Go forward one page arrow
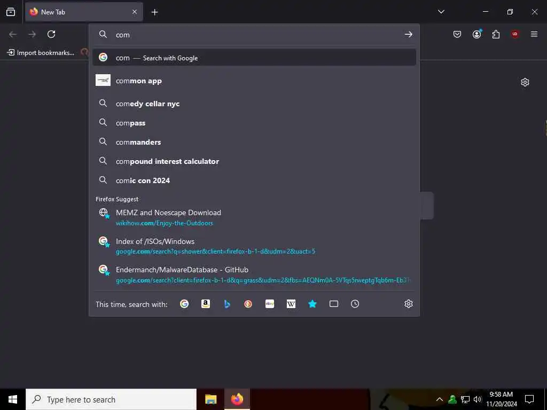Viewport: 547px width, 410px height. tap(32, 34)
